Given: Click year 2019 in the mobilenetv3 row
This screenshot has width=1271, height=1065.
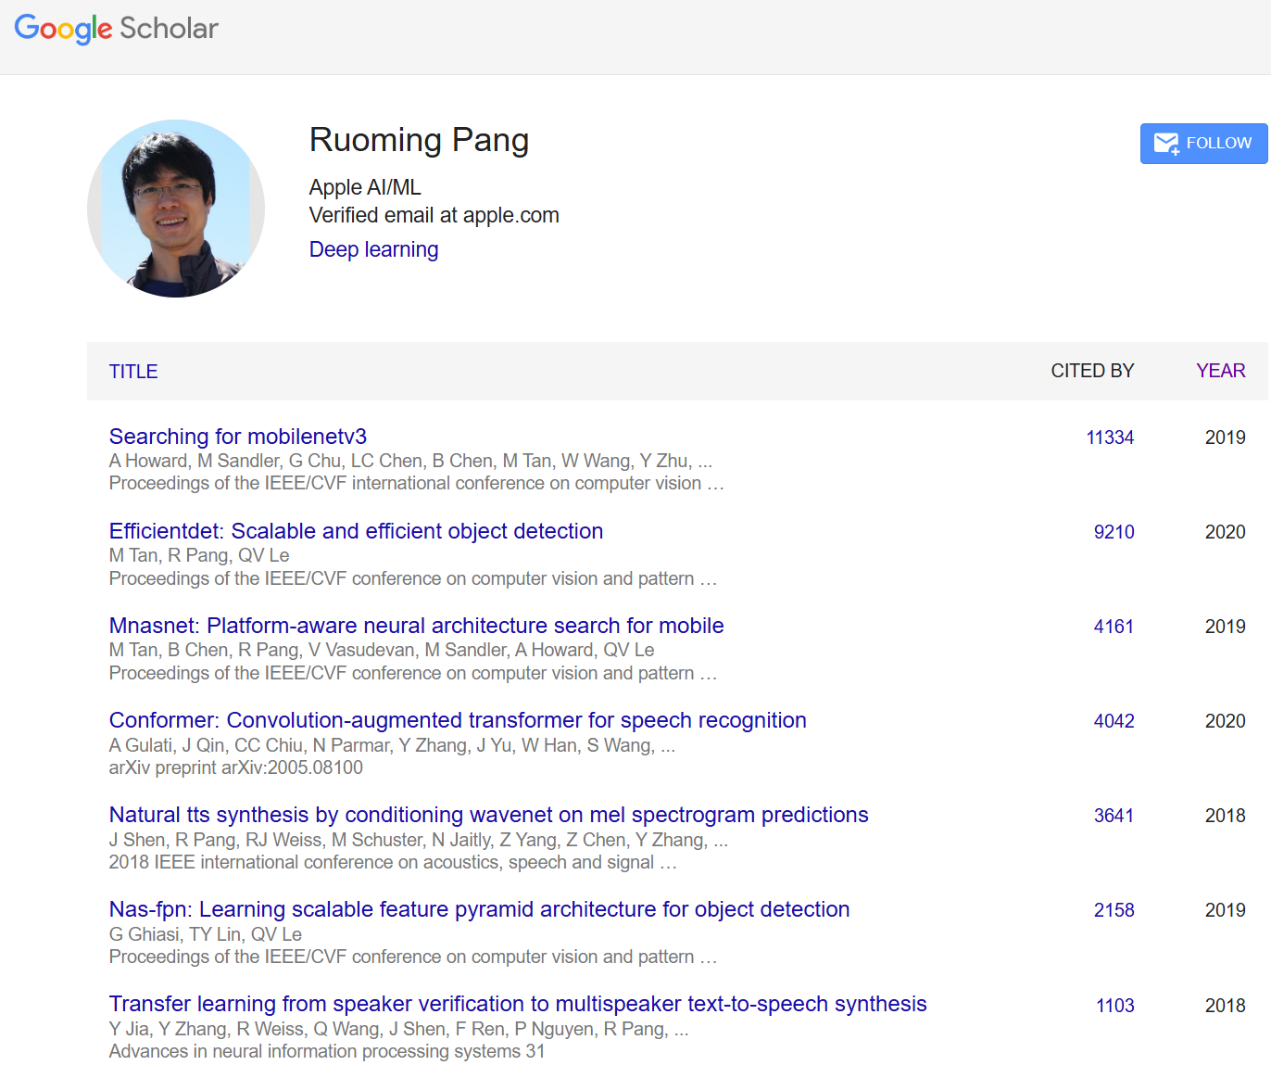Looking at the screenshot, I should tap(1225, 437).
